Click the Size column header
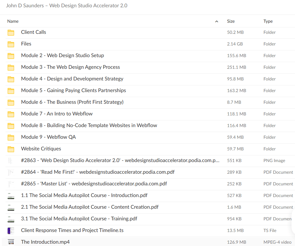295x246 pixels. [x=231, y=21]
